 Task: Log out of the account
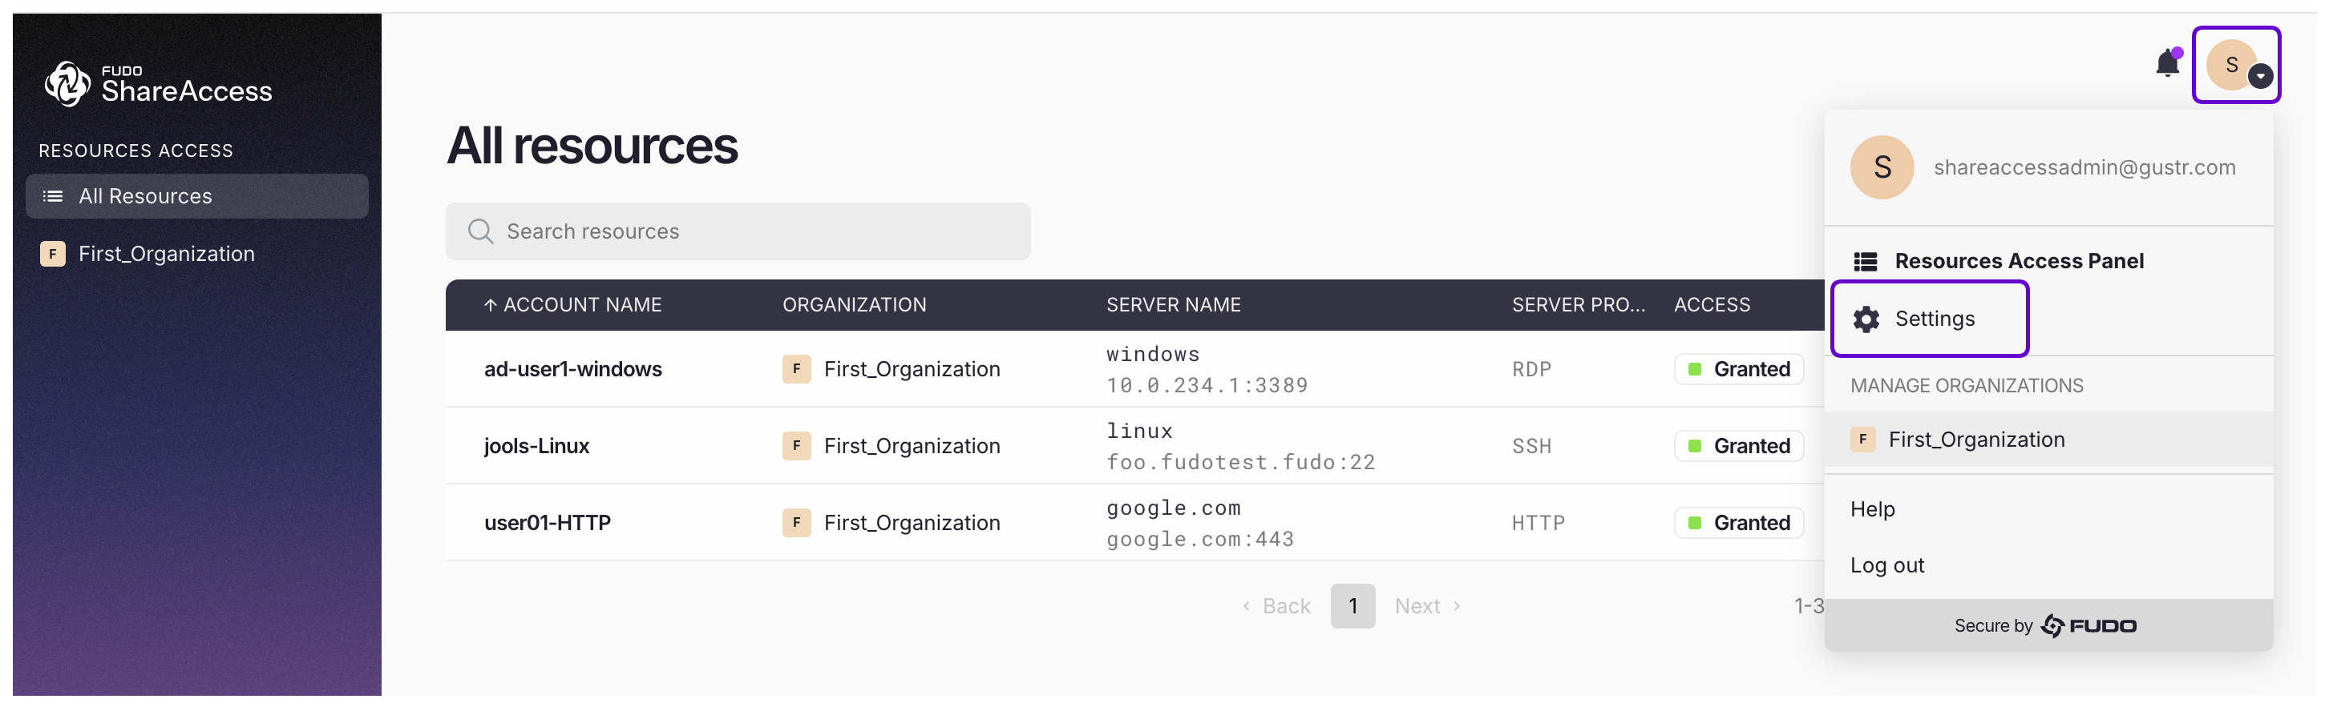(x=1886, y=565)
